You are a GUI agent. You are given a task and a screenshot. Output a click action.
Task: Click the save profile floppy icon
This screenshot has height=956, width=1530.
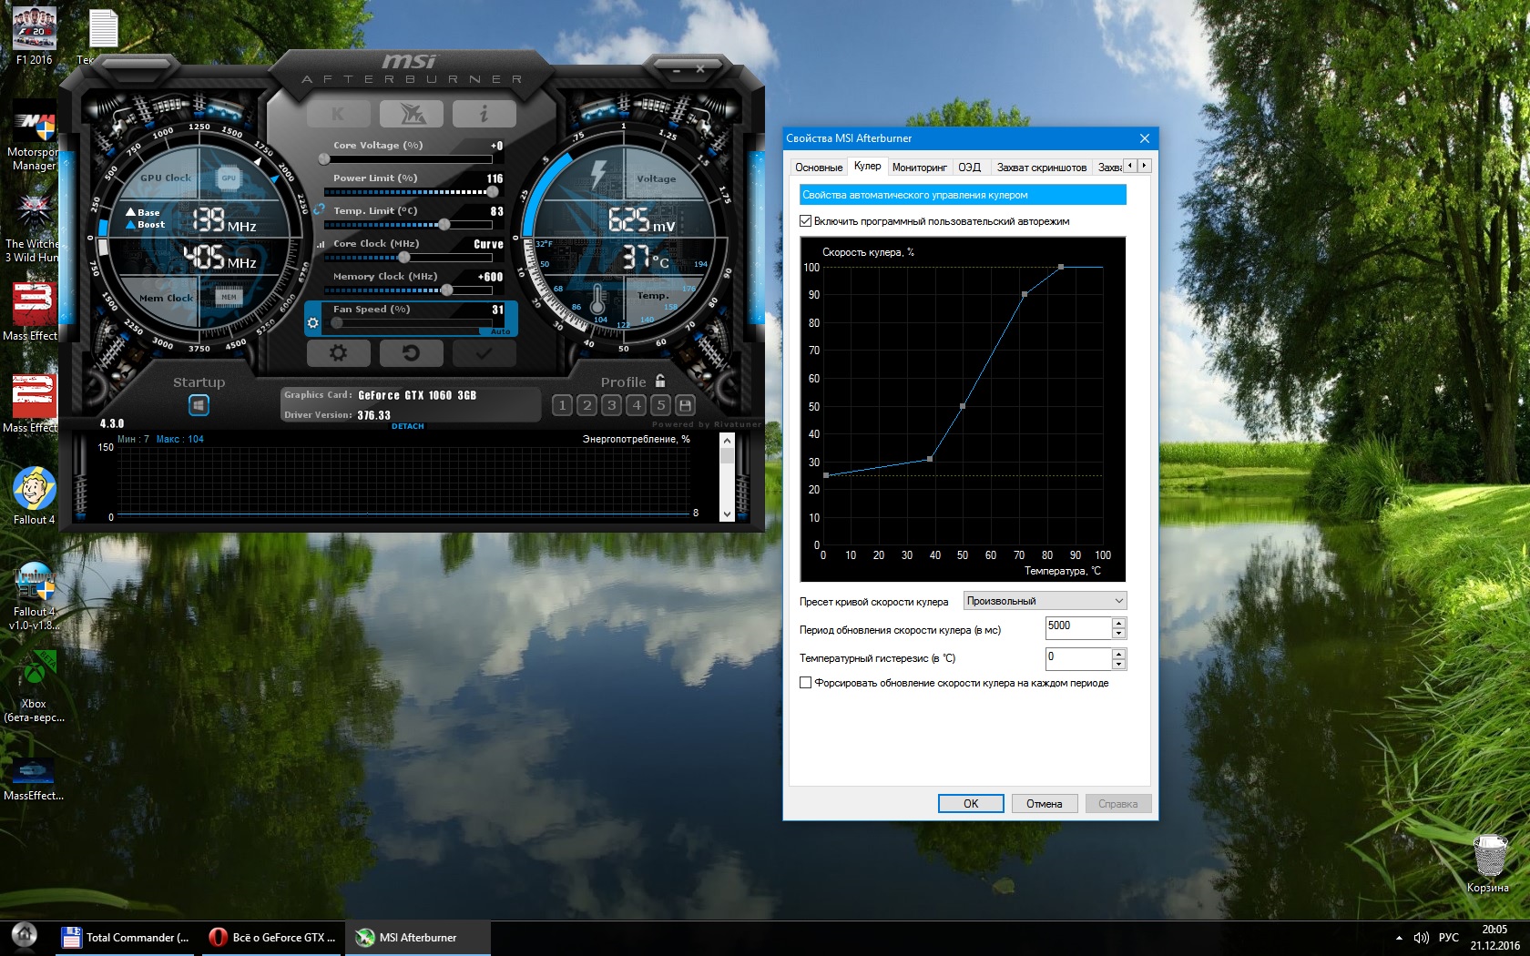(686, 405)
